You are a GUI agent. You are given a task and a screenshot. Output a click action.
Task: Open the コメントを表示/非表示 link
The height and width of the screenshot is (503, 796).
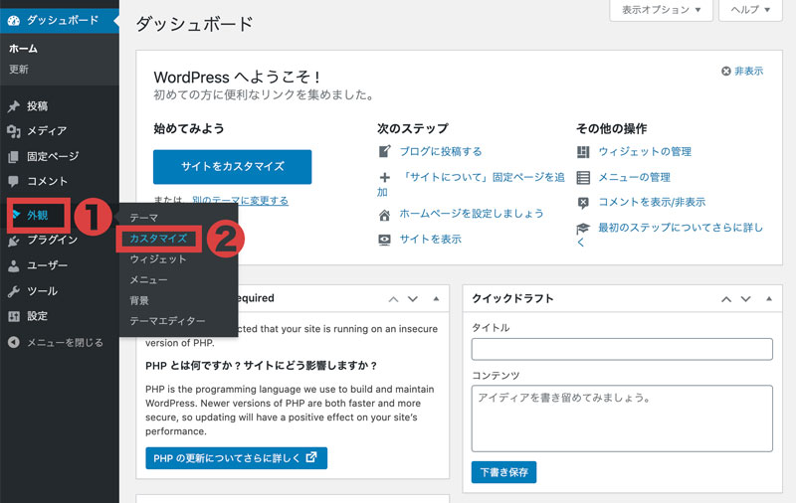(x=653, y=202)
